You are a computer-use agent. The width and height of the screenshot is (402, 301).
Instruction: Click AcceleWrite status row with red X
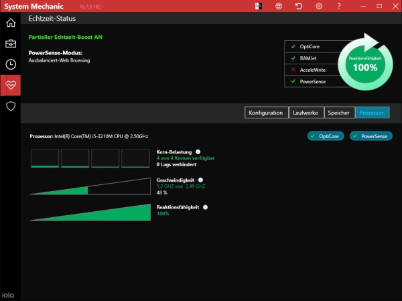[x=312, y=70]
